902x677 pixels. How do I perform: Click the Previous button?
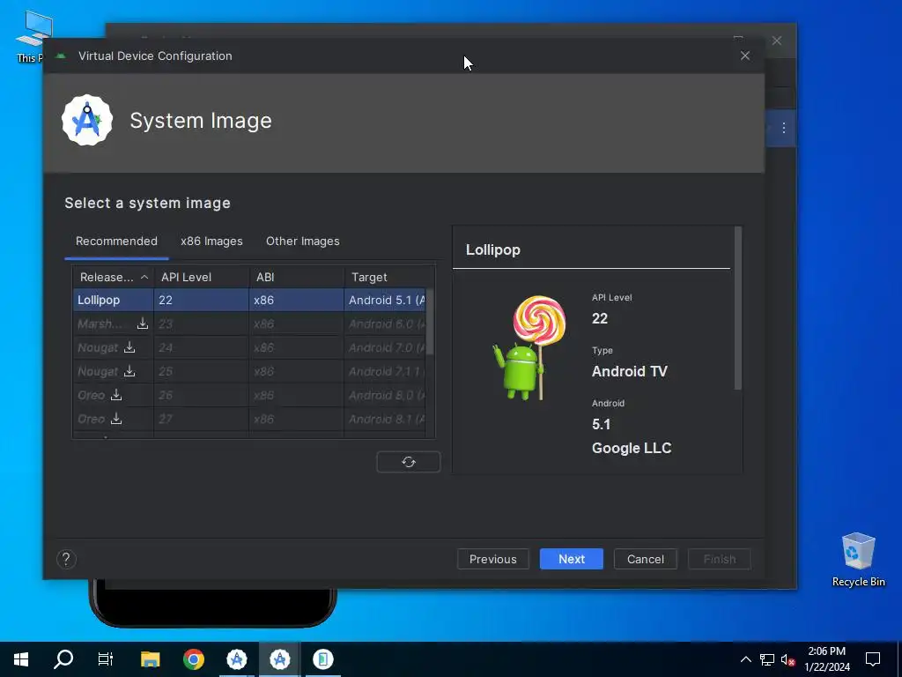click(493, 559)
